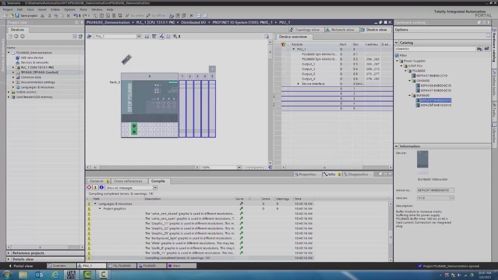Open the 100% zoom level dropdown
The height and width of the screenshot is (280, 498).
click(x=239, y=167)
